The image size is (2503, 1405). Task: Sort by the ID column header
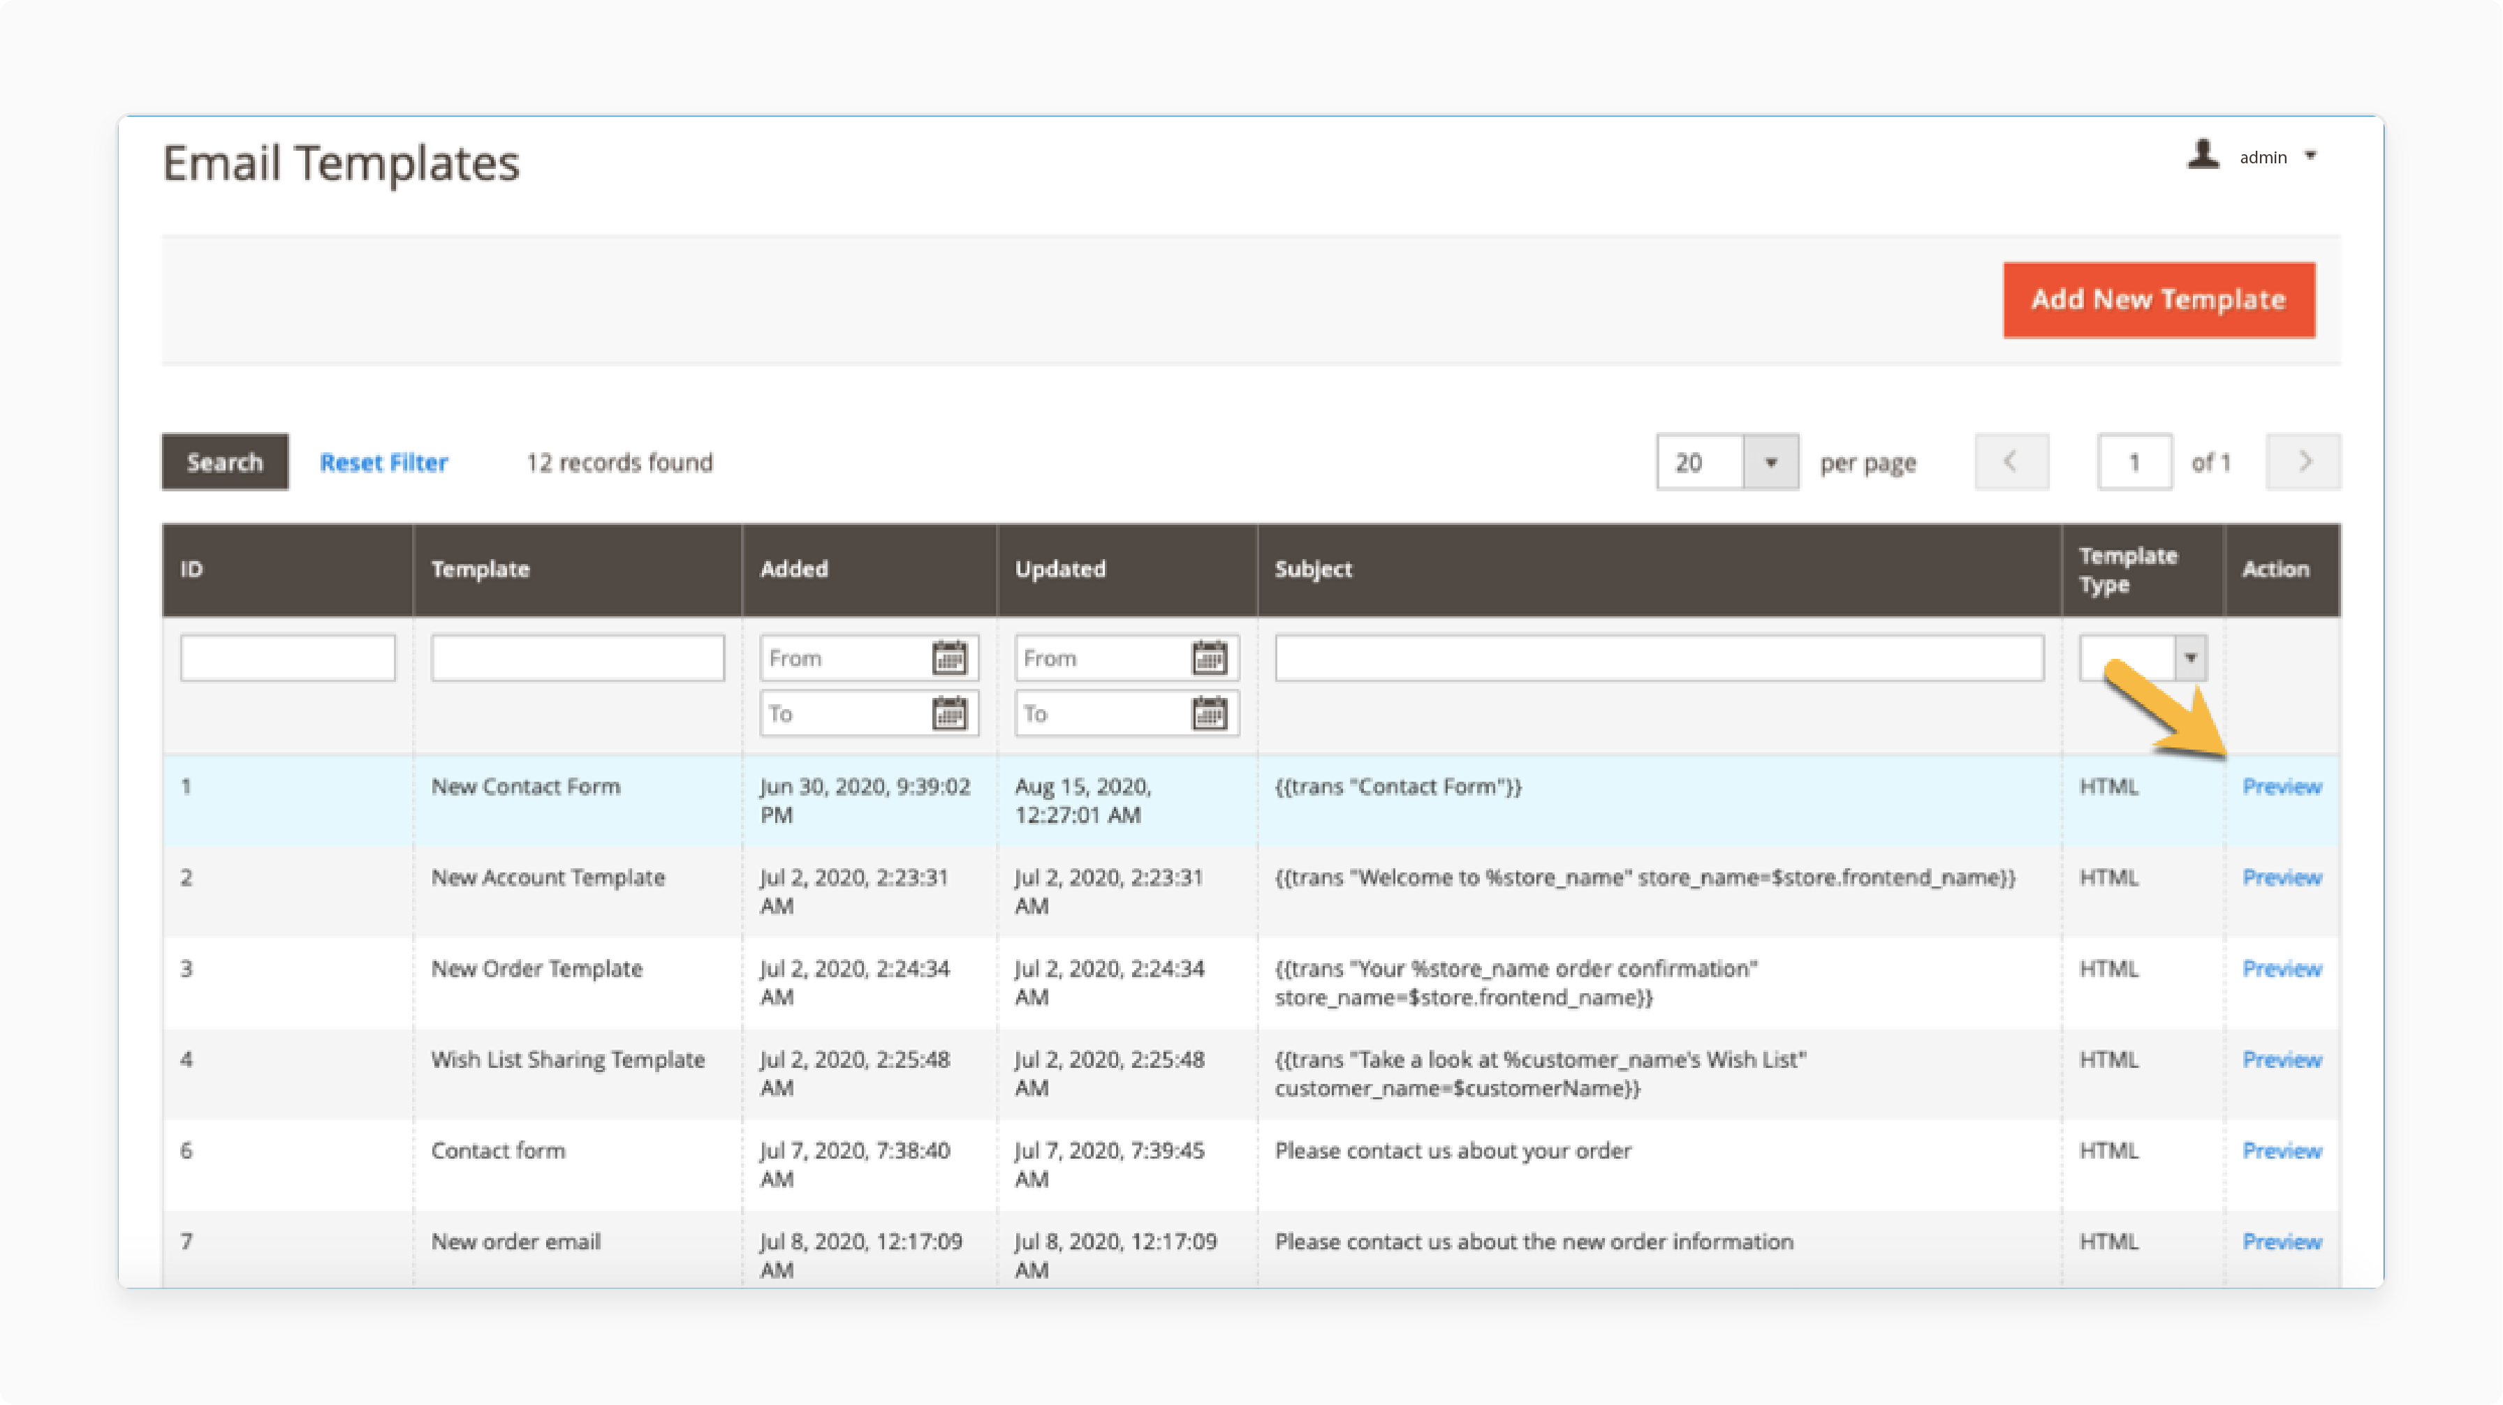(288, 570)
